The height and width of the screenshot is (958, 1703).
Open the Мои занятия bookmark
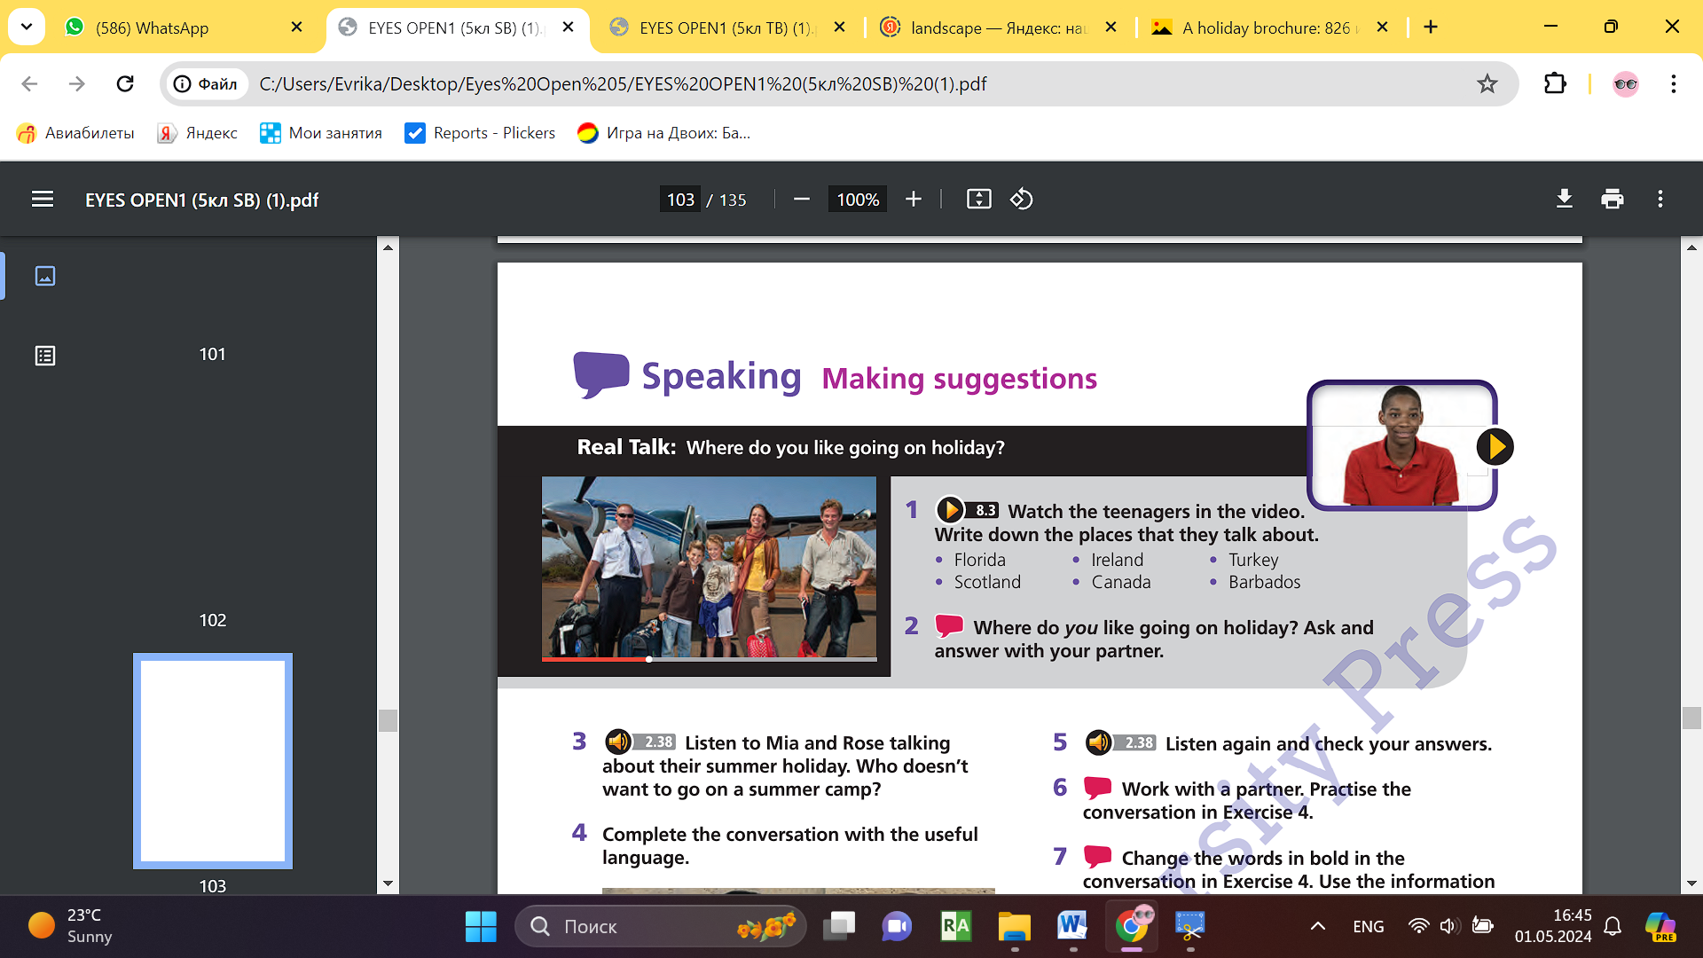[321, 133]
